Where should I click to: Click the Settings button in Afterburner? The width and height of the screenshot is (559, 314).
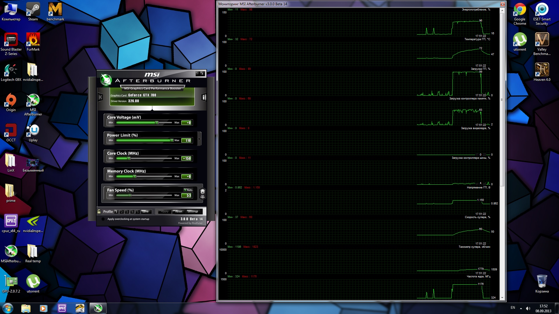[x=192, y=211]
